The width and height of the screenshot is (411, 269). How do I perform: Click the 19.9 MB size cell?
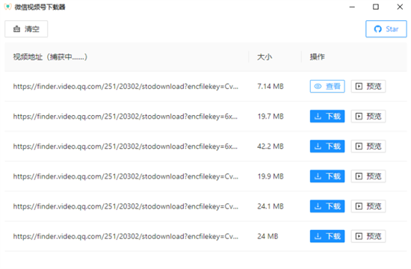point(271,176)
